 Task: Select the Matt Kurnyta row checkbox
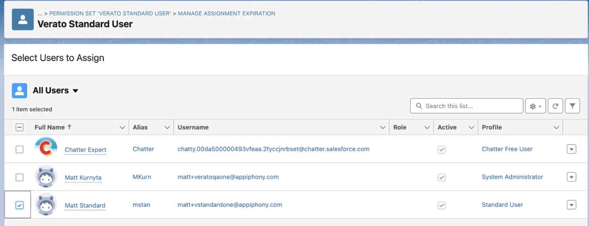19,177
